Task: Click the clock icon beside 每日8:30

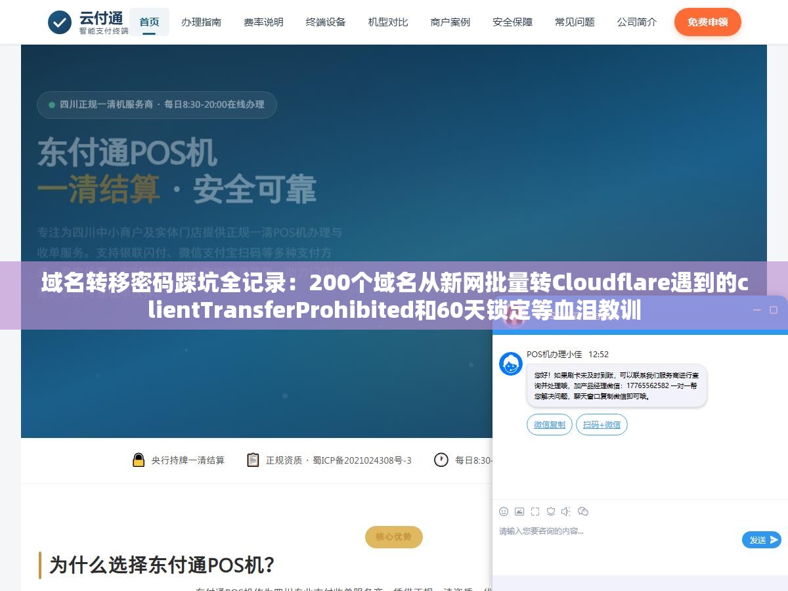Action: click(441, 460)
